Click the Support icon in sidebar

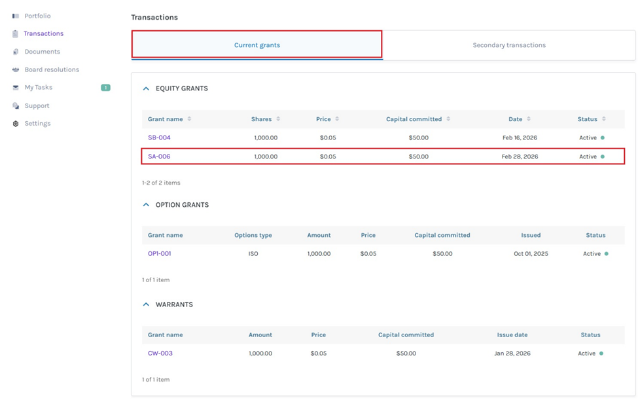point(16,105)
